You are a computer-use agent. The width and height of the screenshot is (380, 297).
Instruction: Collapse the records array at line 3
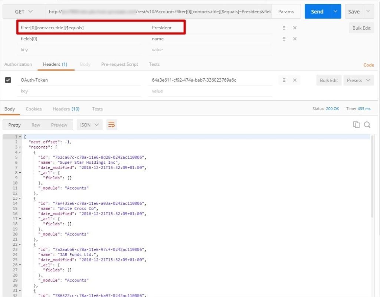coord(20,147)
